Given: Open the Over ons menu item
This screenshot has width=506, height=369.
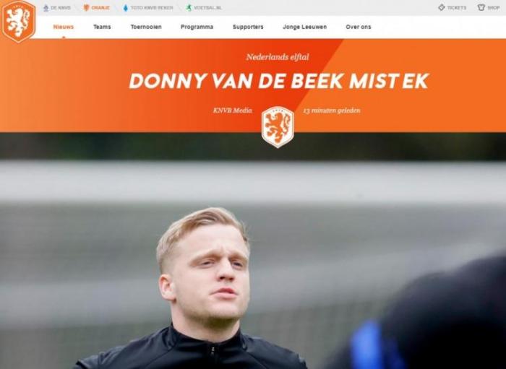Looking at the screenshot, I should pos(359,27).
